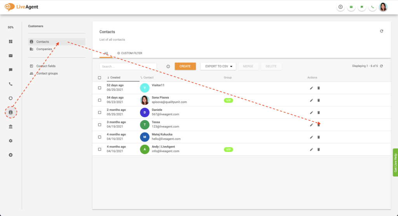Viewport: 398px width, 216px height.
Task: Delete the Tessa contact using trash icon
Action: 319,125
